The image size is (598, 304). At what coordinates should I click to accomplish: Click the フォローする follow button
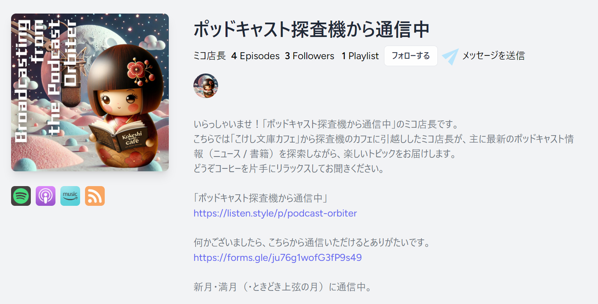point(411,56)
